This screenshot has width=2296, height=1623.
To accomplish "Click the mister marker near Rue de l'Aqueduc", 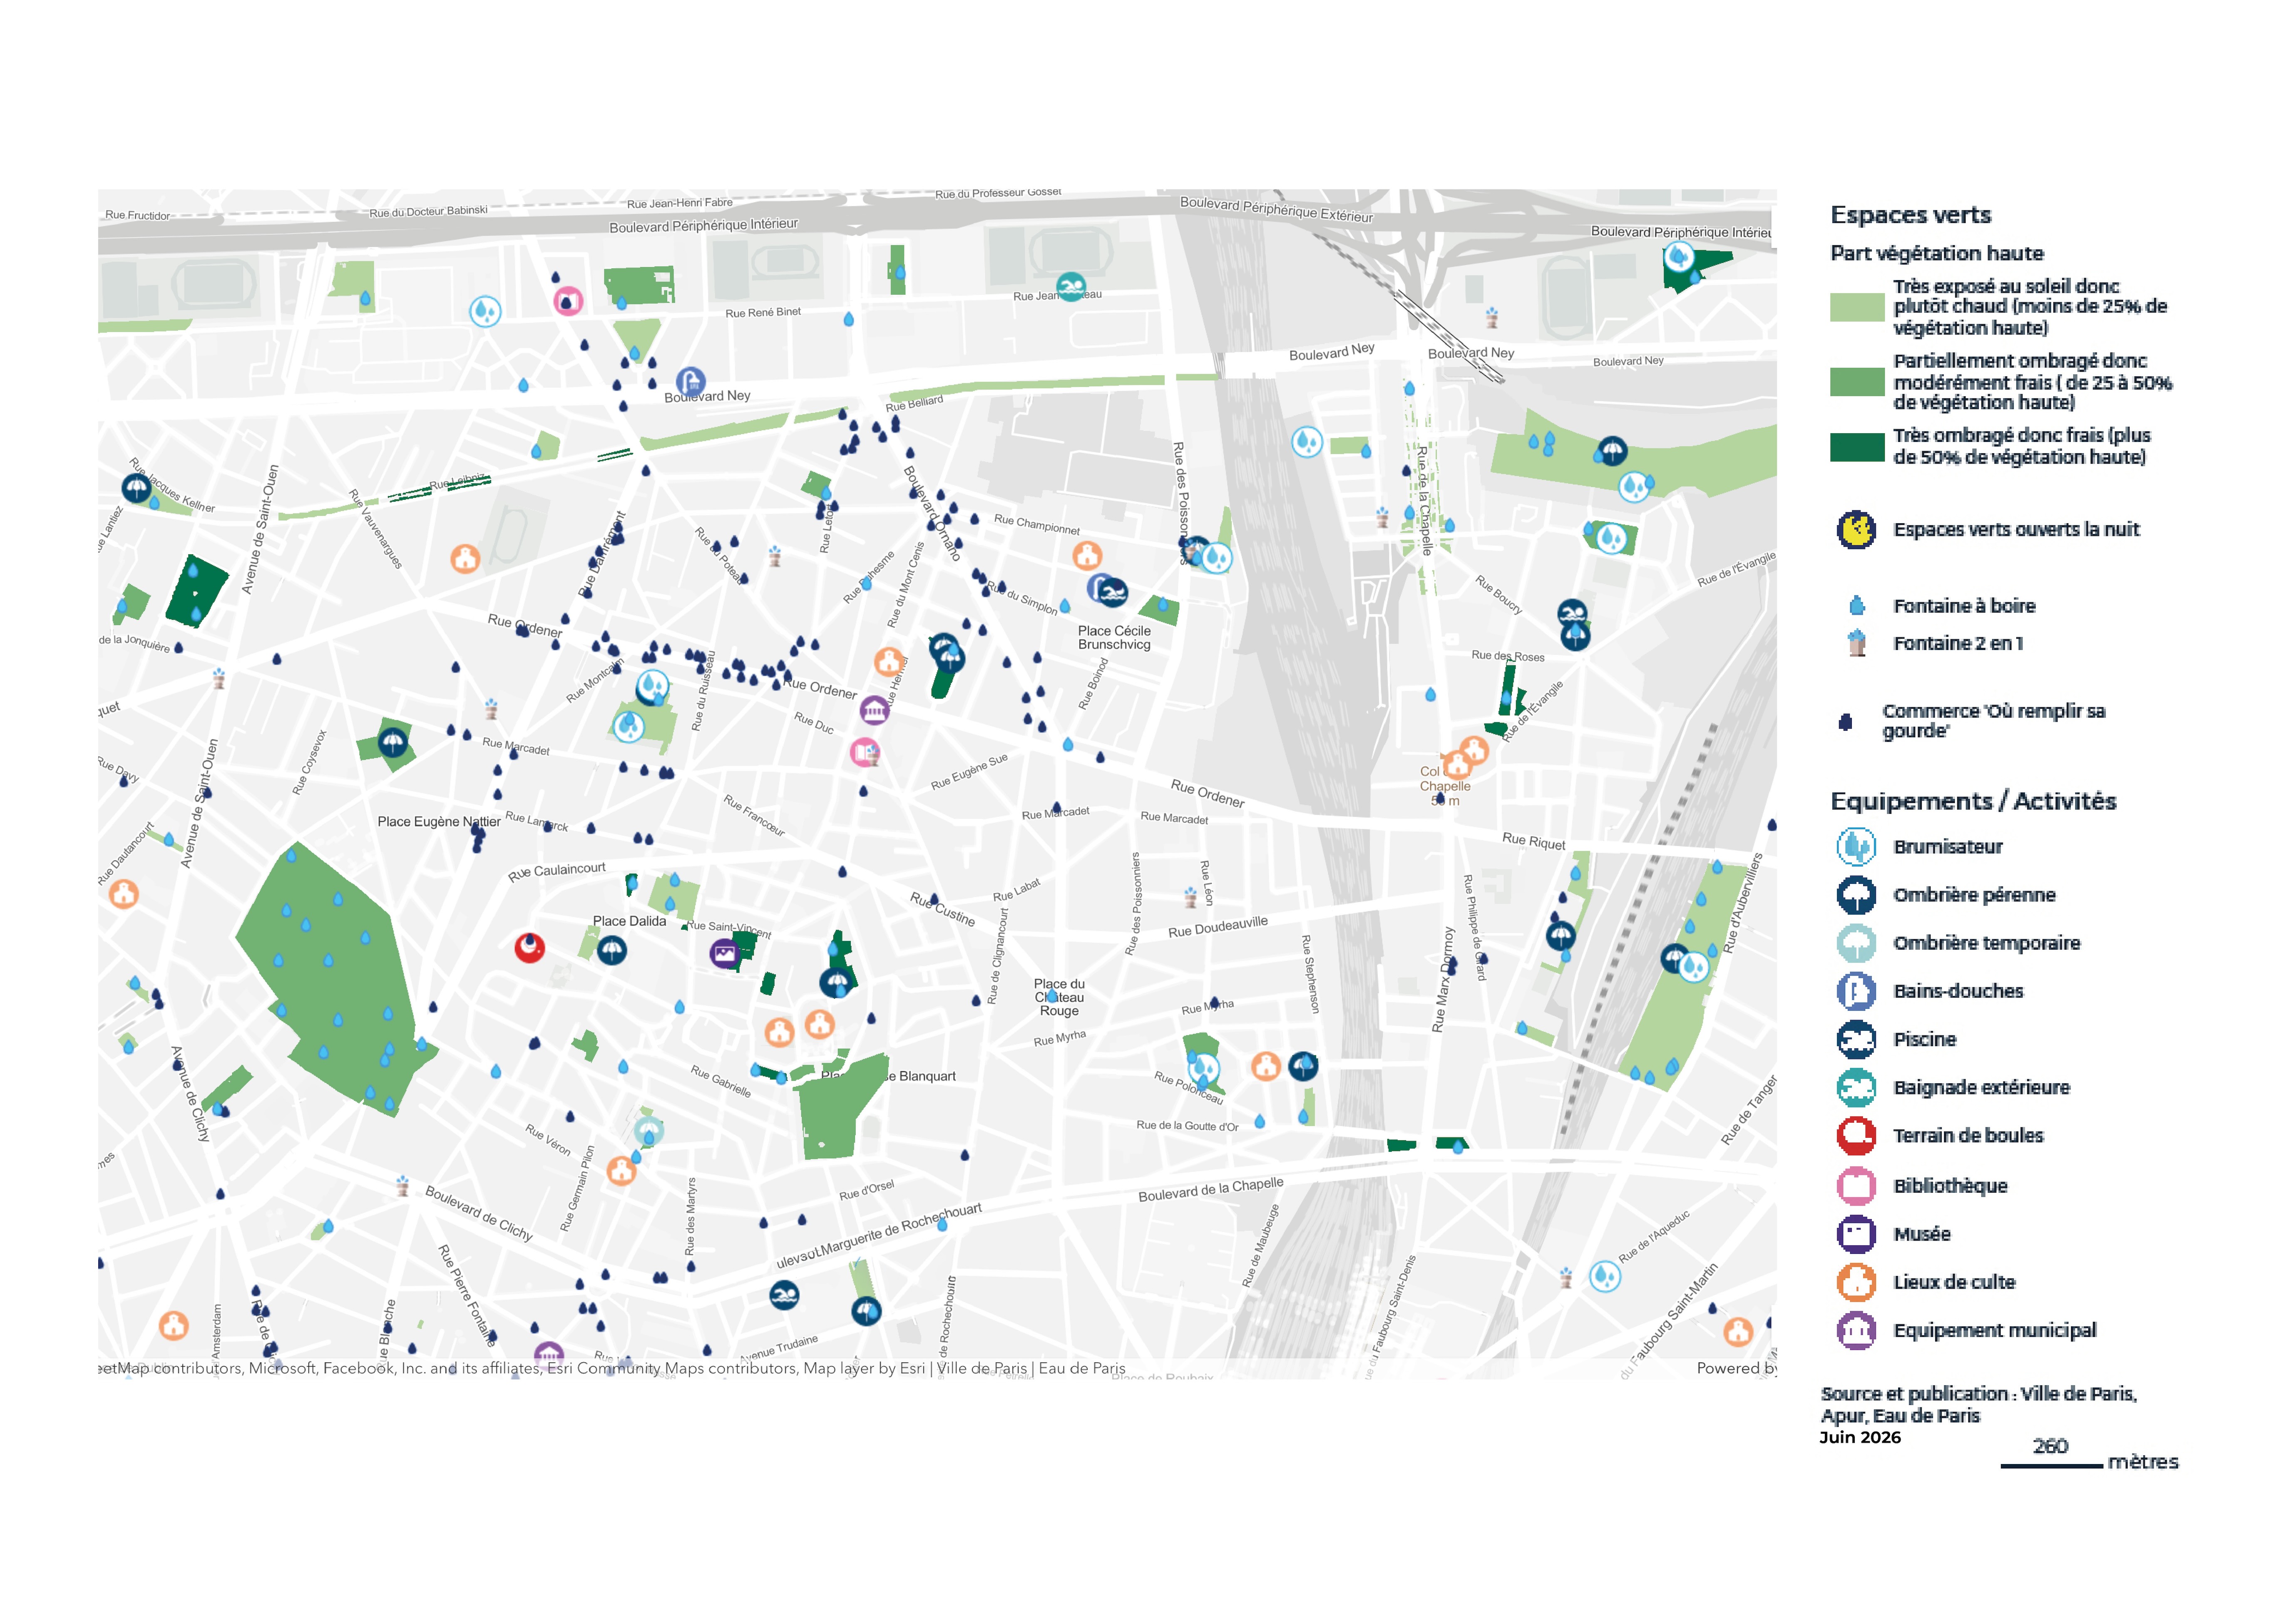I will point(1605,1276).
